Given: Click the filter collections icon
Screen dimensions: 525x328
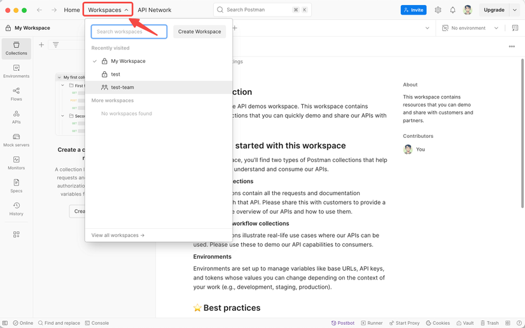Looking at the screenshot, I should pyautogui.click(x=55, y=44).
